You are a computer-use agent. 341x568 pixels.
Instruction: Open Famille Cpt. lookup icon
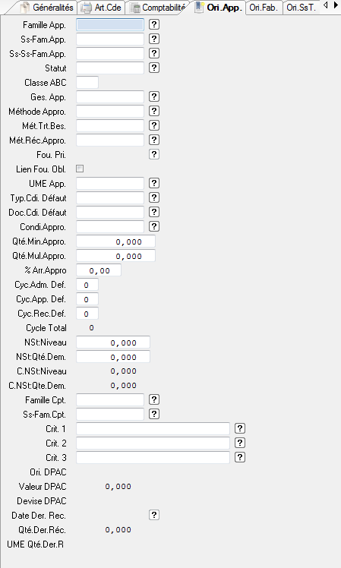[x=154, y=399]
